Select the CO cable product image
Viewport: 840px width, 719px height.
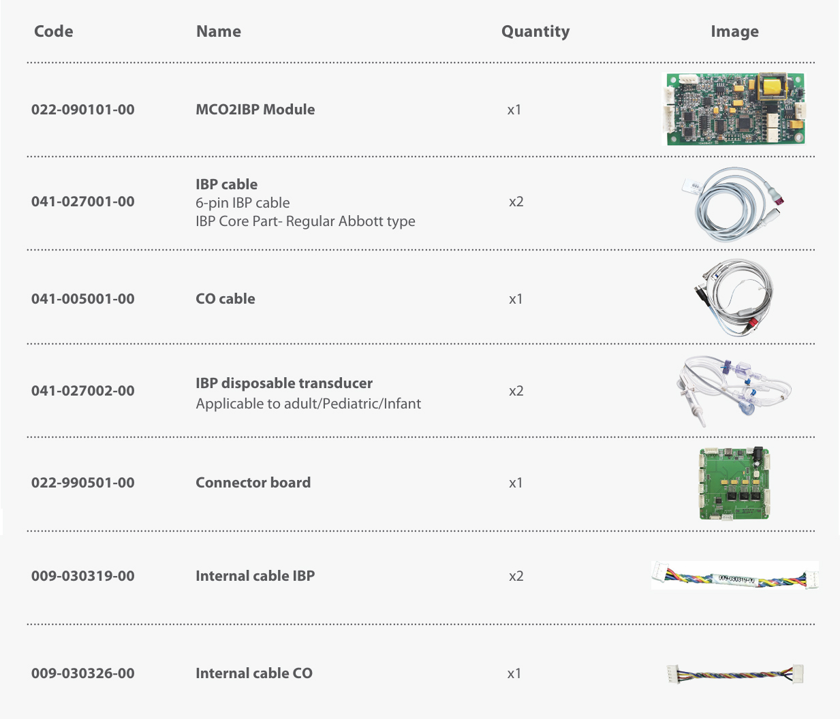(734, 298)
